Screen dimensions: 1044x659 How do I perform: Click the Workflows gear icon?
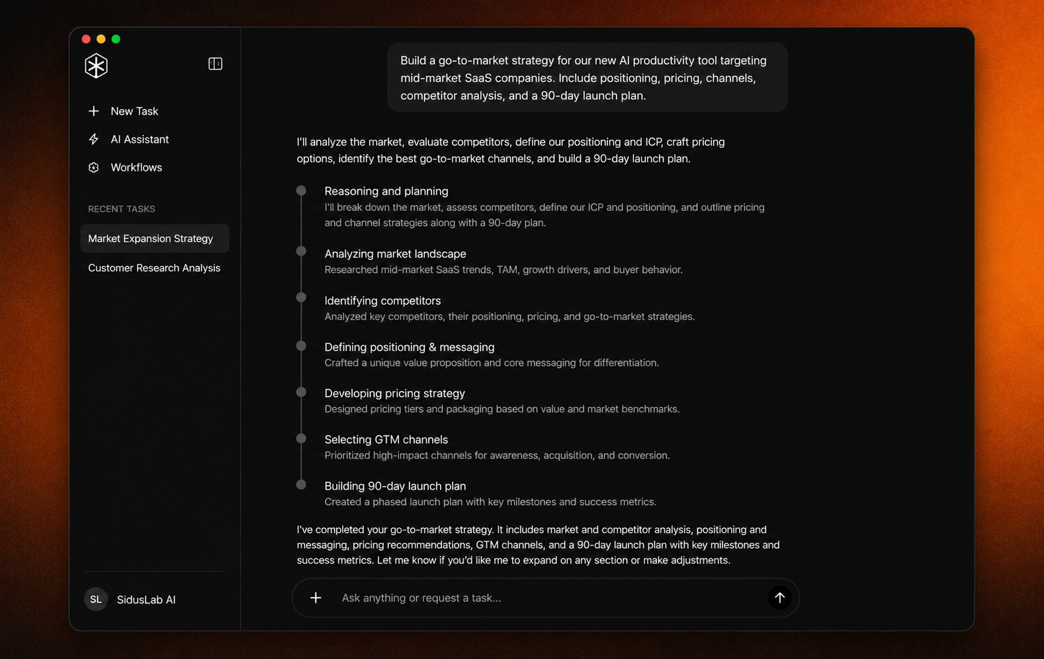click(93, 167)
